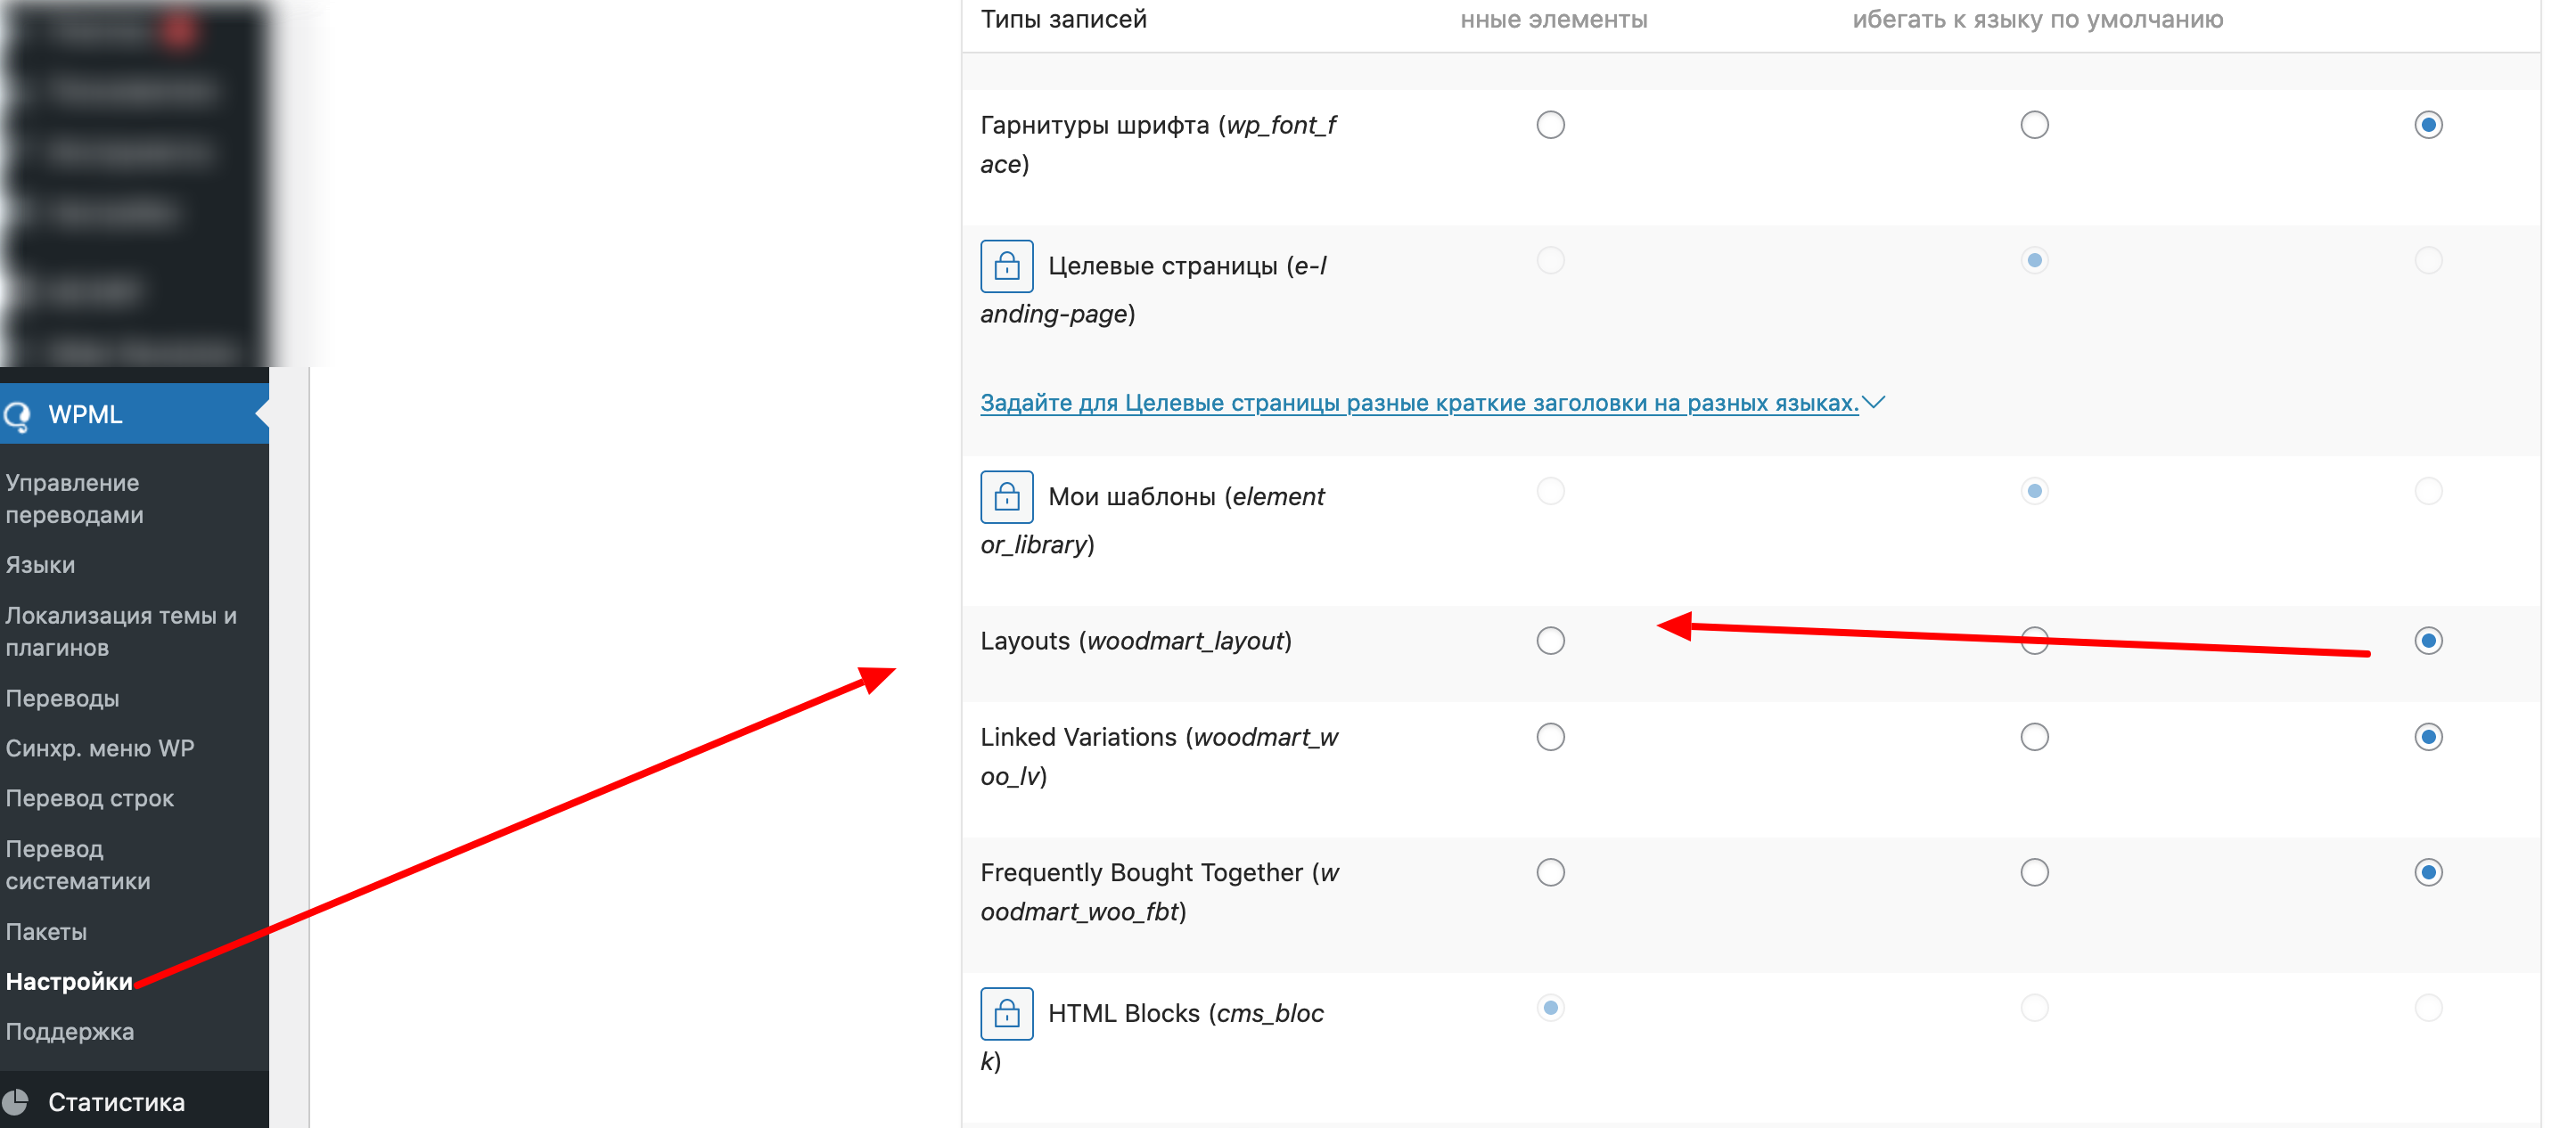
Task: Go to Языки in the WPML submenu
Action: coord(40,564)
